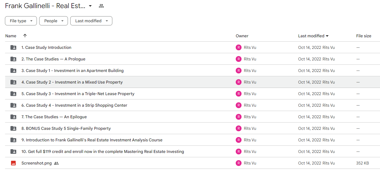Click the shared icon next to Screenshot.png
The width and height of the screenshot is (380, 170).
(56, 163)
